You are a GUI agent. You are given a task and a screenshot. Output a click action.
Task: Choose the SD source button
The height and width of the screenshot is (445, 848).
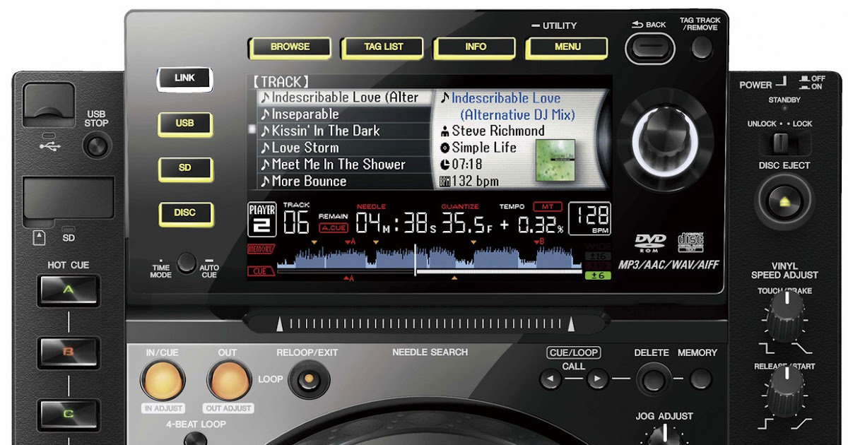[x=184, y=168]
